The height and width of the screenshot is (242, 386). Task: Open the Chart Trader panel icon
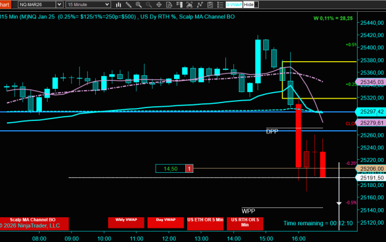click(180, 4)
